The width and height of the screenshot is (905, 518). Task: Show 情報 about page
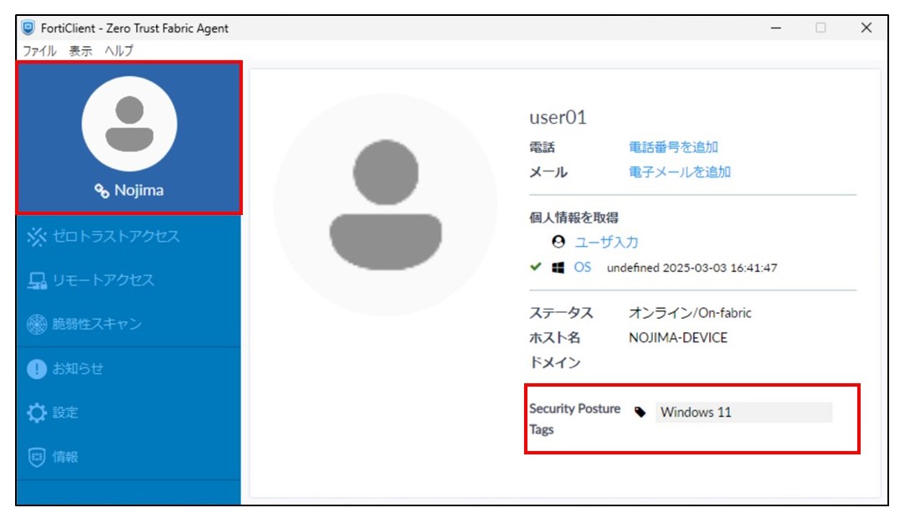click(x=65, y=457)
